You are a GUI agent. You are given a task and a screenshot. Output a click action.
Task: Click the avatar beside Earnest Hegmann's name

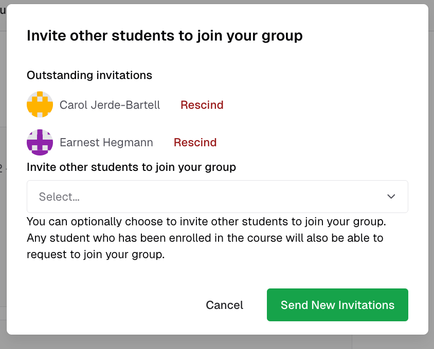(x=40, y=142)
